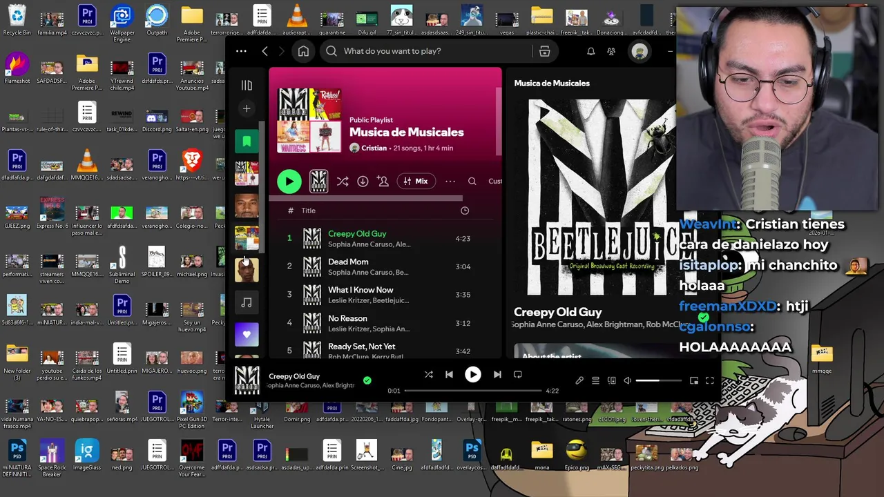Viewport: 884px width, 497px height.
Task: Mute the volume speaker icon
Action: coord(628,380)
